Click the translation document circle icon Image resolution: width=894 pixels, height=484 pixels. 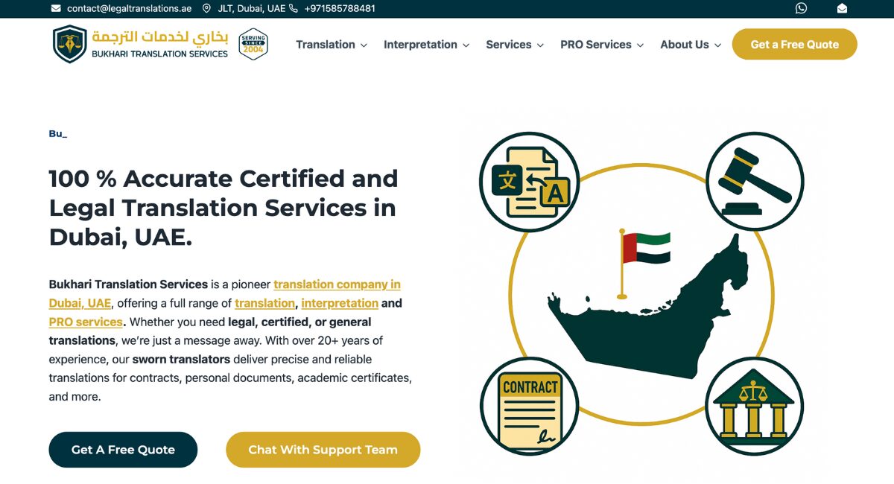coord(529,182)
